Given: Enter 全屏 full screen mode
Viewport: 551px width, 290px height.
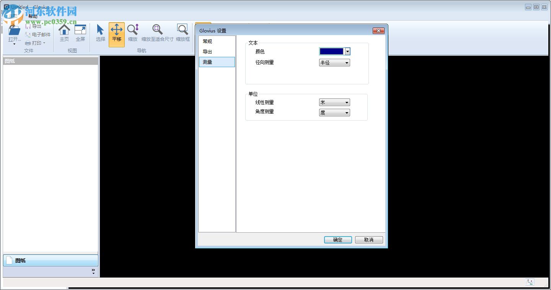Looking at the screenshot, I should coord(80,34).
